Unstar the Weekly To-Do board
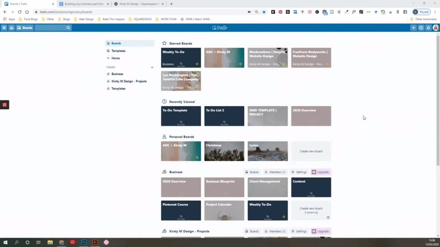The width and height of the screenshot is (440, 247). tap(197, 63)
